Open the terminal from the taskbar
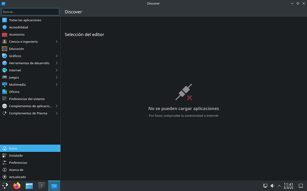Screen dimensions: 307x191 click(41, 186)
